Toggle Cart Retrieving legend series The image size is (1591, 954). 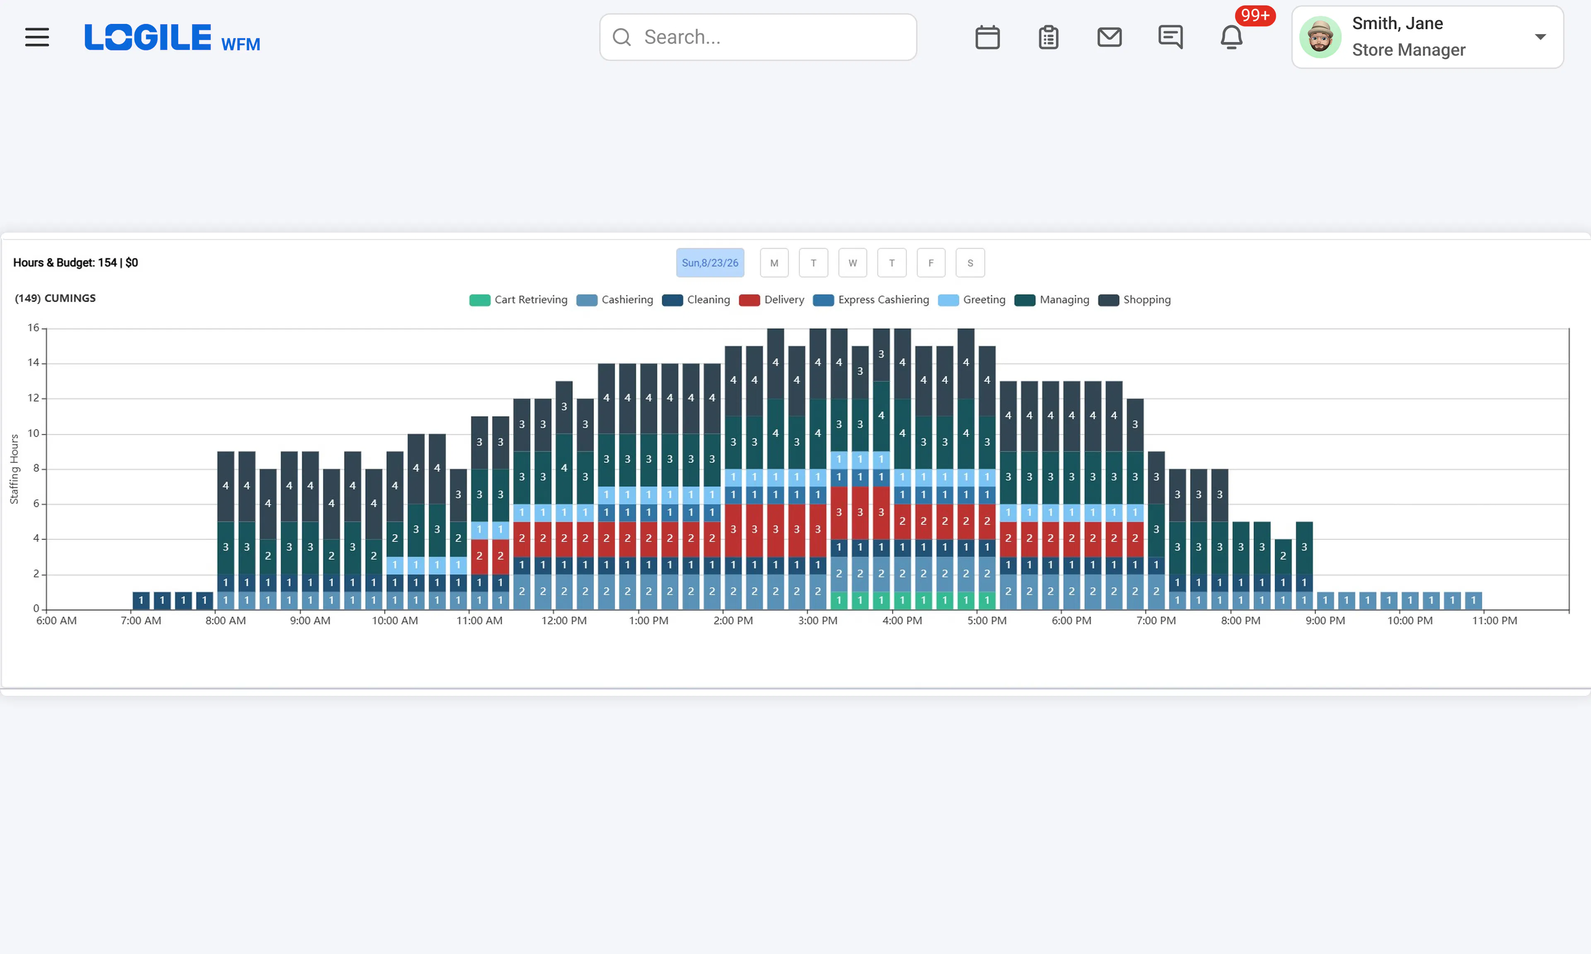tap(518, 300)
